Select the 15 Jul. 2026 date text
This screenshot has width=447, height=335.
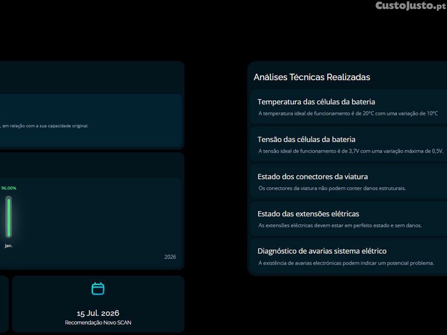pos(98,313)
